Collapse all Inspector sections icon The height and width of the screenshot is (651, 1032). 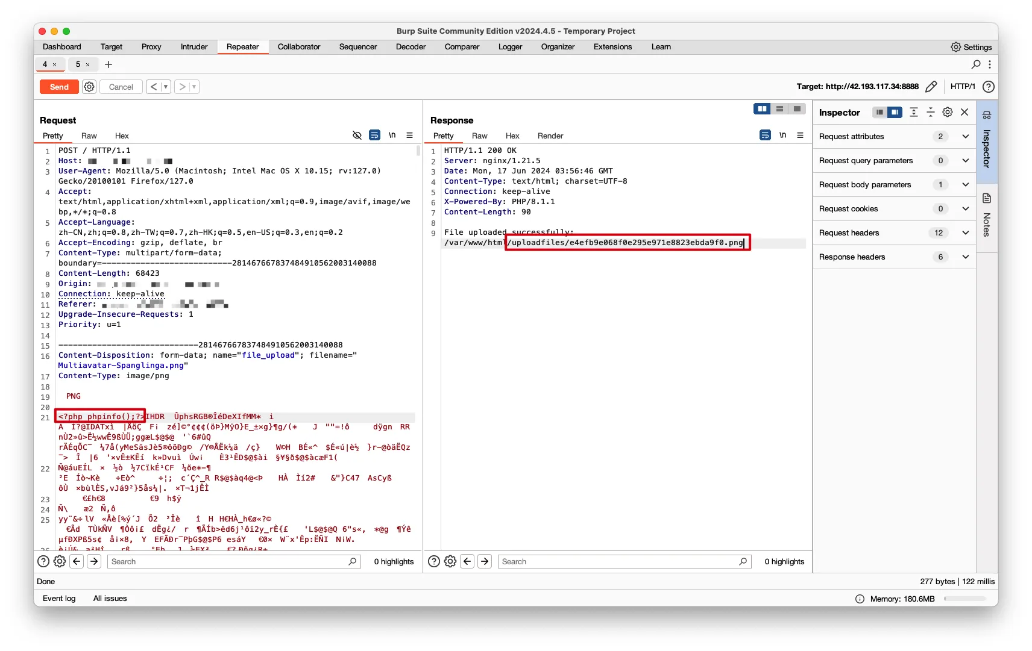click(x=931, y=113)
